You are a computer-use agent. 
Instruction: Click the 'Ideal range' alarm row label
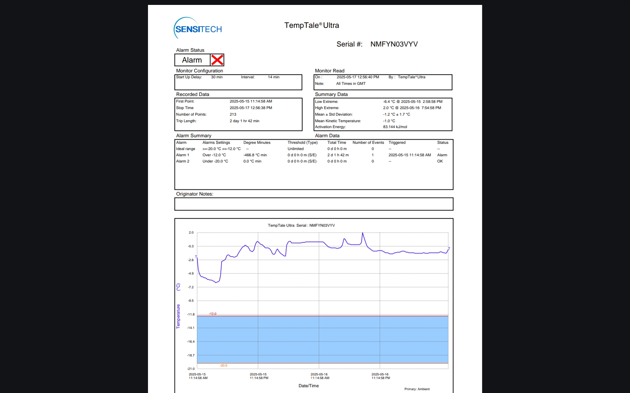(185, 149)
